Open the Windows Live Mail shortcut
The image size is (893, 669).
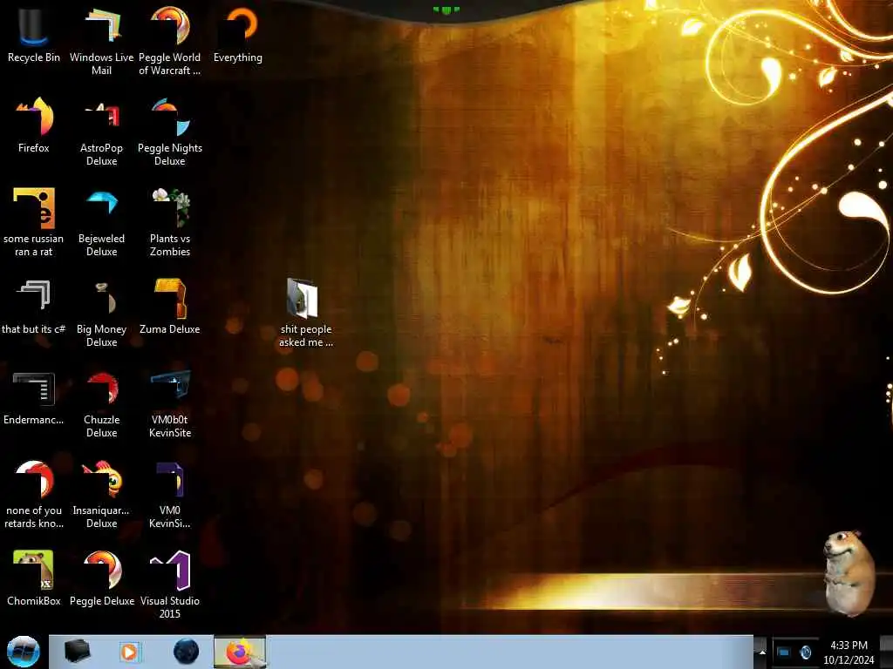[x=101, y=41]
